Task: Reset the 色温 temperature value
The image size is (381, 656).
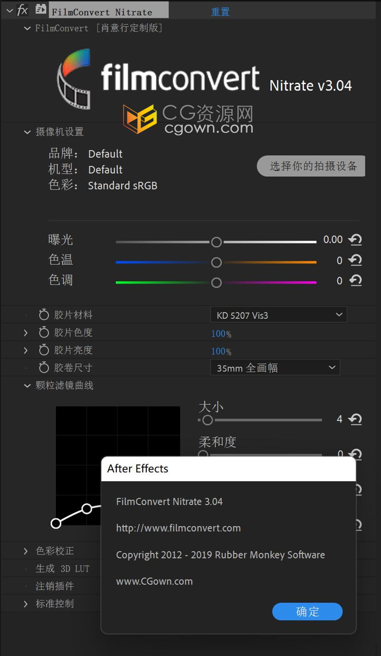Action: [355, 260]
